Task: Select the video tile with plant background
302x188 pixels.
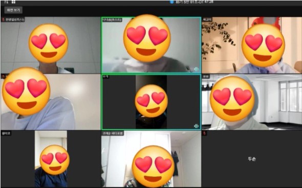Action: click(x=252, y=45)
